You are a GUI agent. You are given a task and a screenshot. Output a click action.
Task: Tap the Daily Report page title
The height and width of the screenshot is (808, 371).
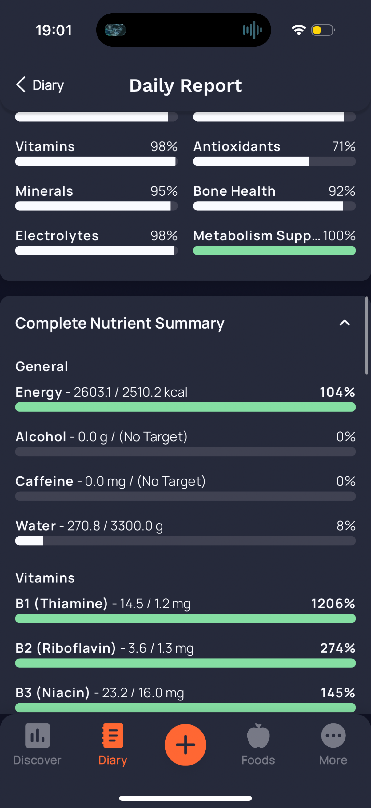(186, 85)
